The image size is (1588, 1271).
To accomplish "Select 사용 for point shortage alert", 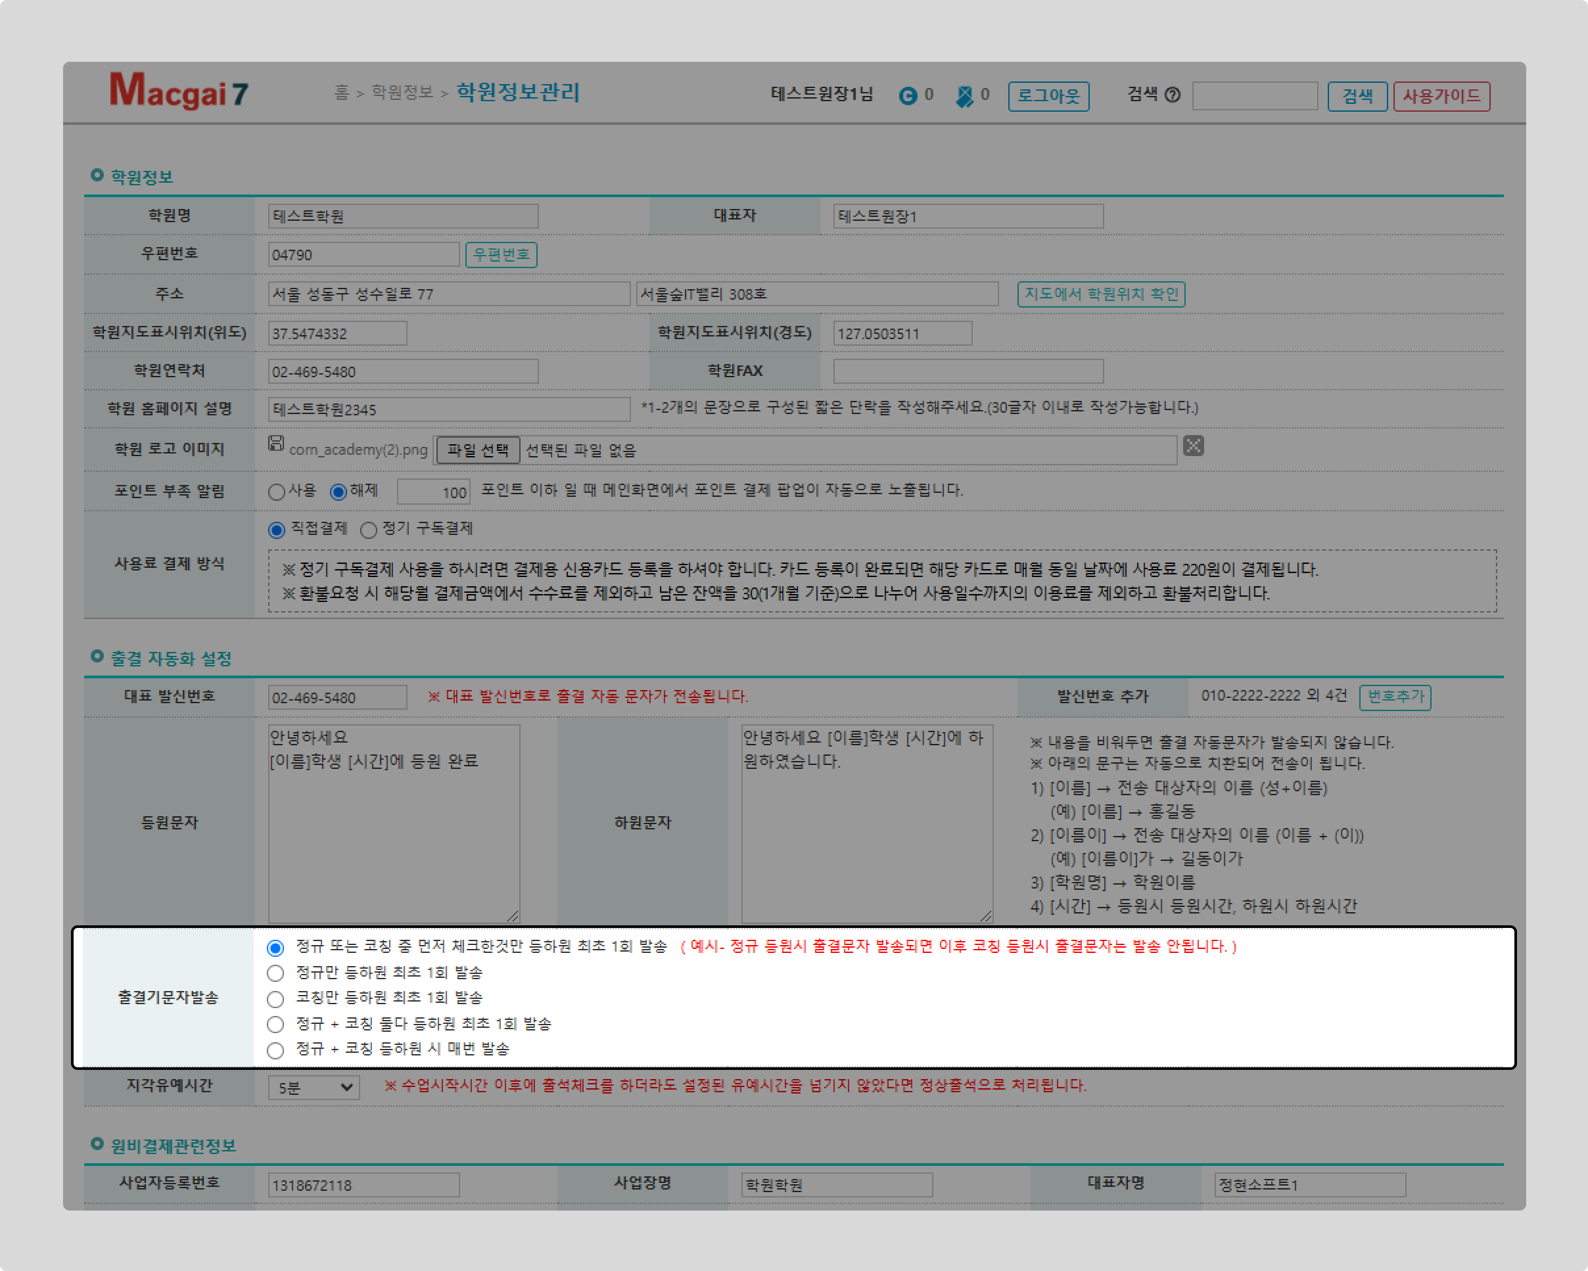I will coord(277,492).
